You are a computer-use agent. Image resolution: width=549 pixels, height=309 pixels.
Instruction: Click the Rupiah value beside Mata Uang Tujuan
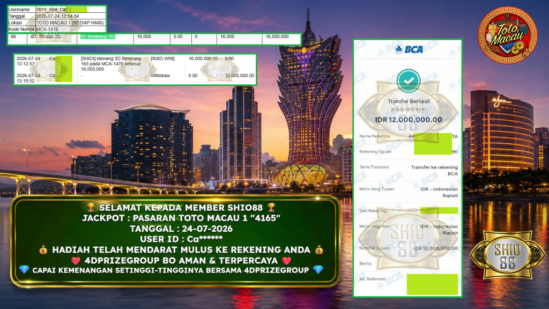tap(439, 193)
